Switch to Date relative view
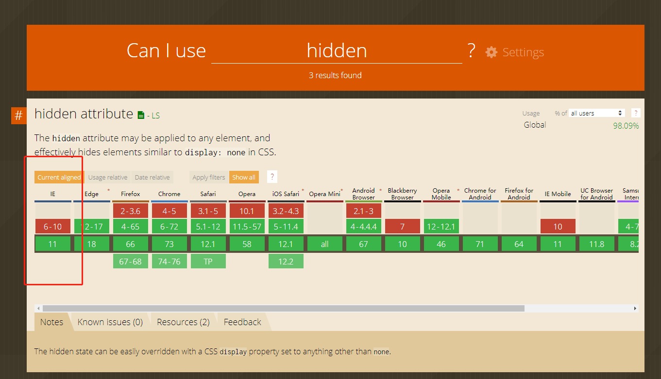 click(152, 177)
